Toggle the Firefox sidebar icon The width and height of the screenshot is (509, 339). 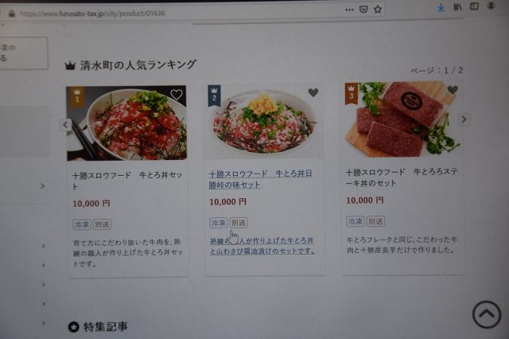[x=474, y=6]
